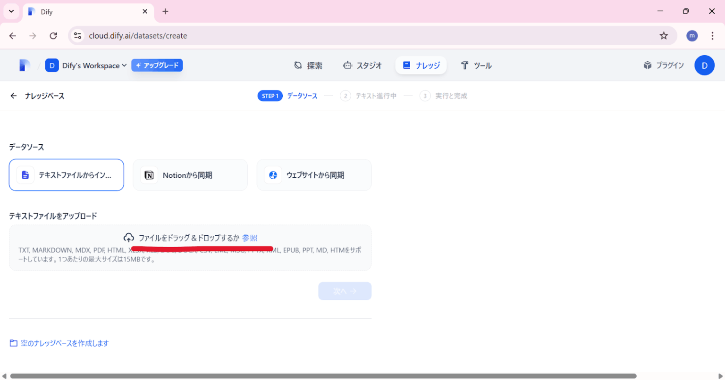Open 探索 via the compass icon
This screenshot has width=725, height=380.
coord(297,66)
